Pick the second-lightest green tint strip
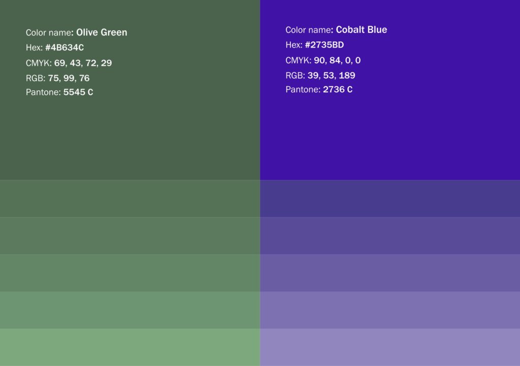Viewport: 520px width, 366px height. coord(130,310)
